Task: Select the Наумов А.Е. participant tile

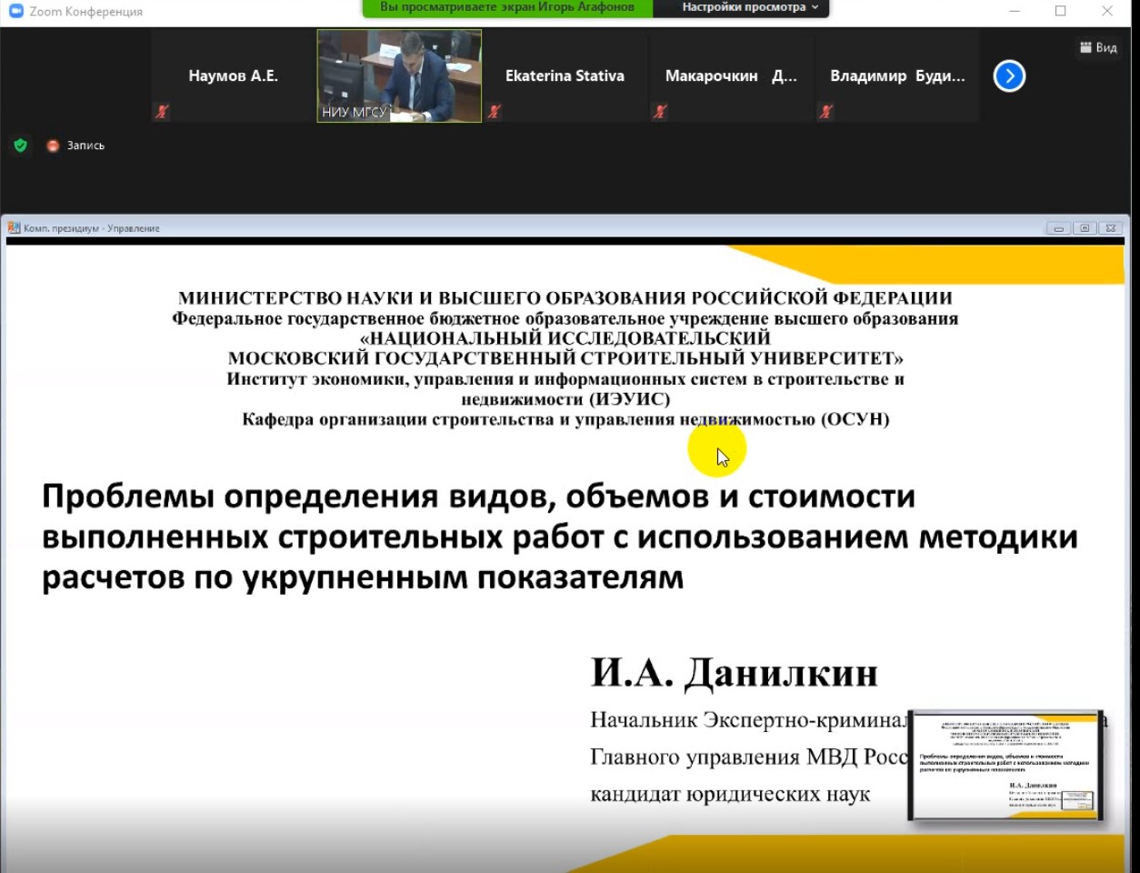Action: 233,75
